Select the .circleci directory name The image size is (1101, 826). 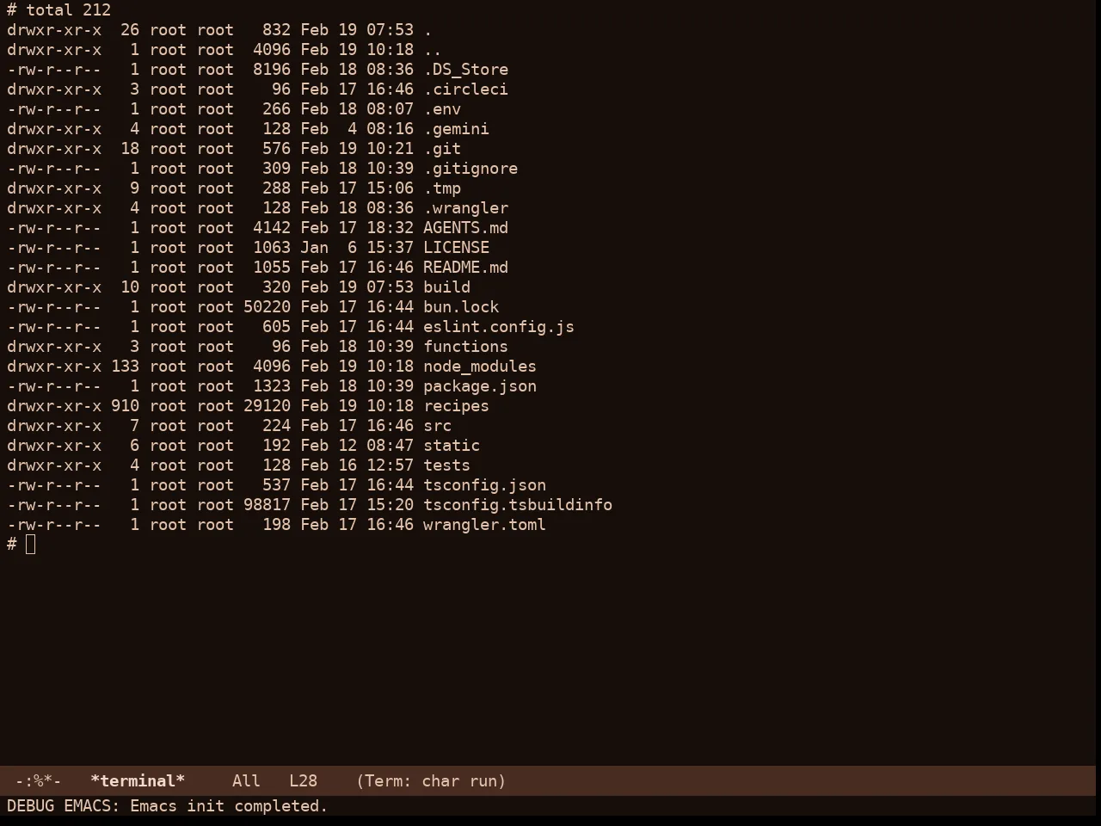465,89
